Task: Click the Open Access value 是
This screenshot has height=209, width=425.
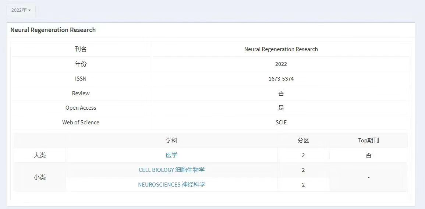Action: pos(281,107)
